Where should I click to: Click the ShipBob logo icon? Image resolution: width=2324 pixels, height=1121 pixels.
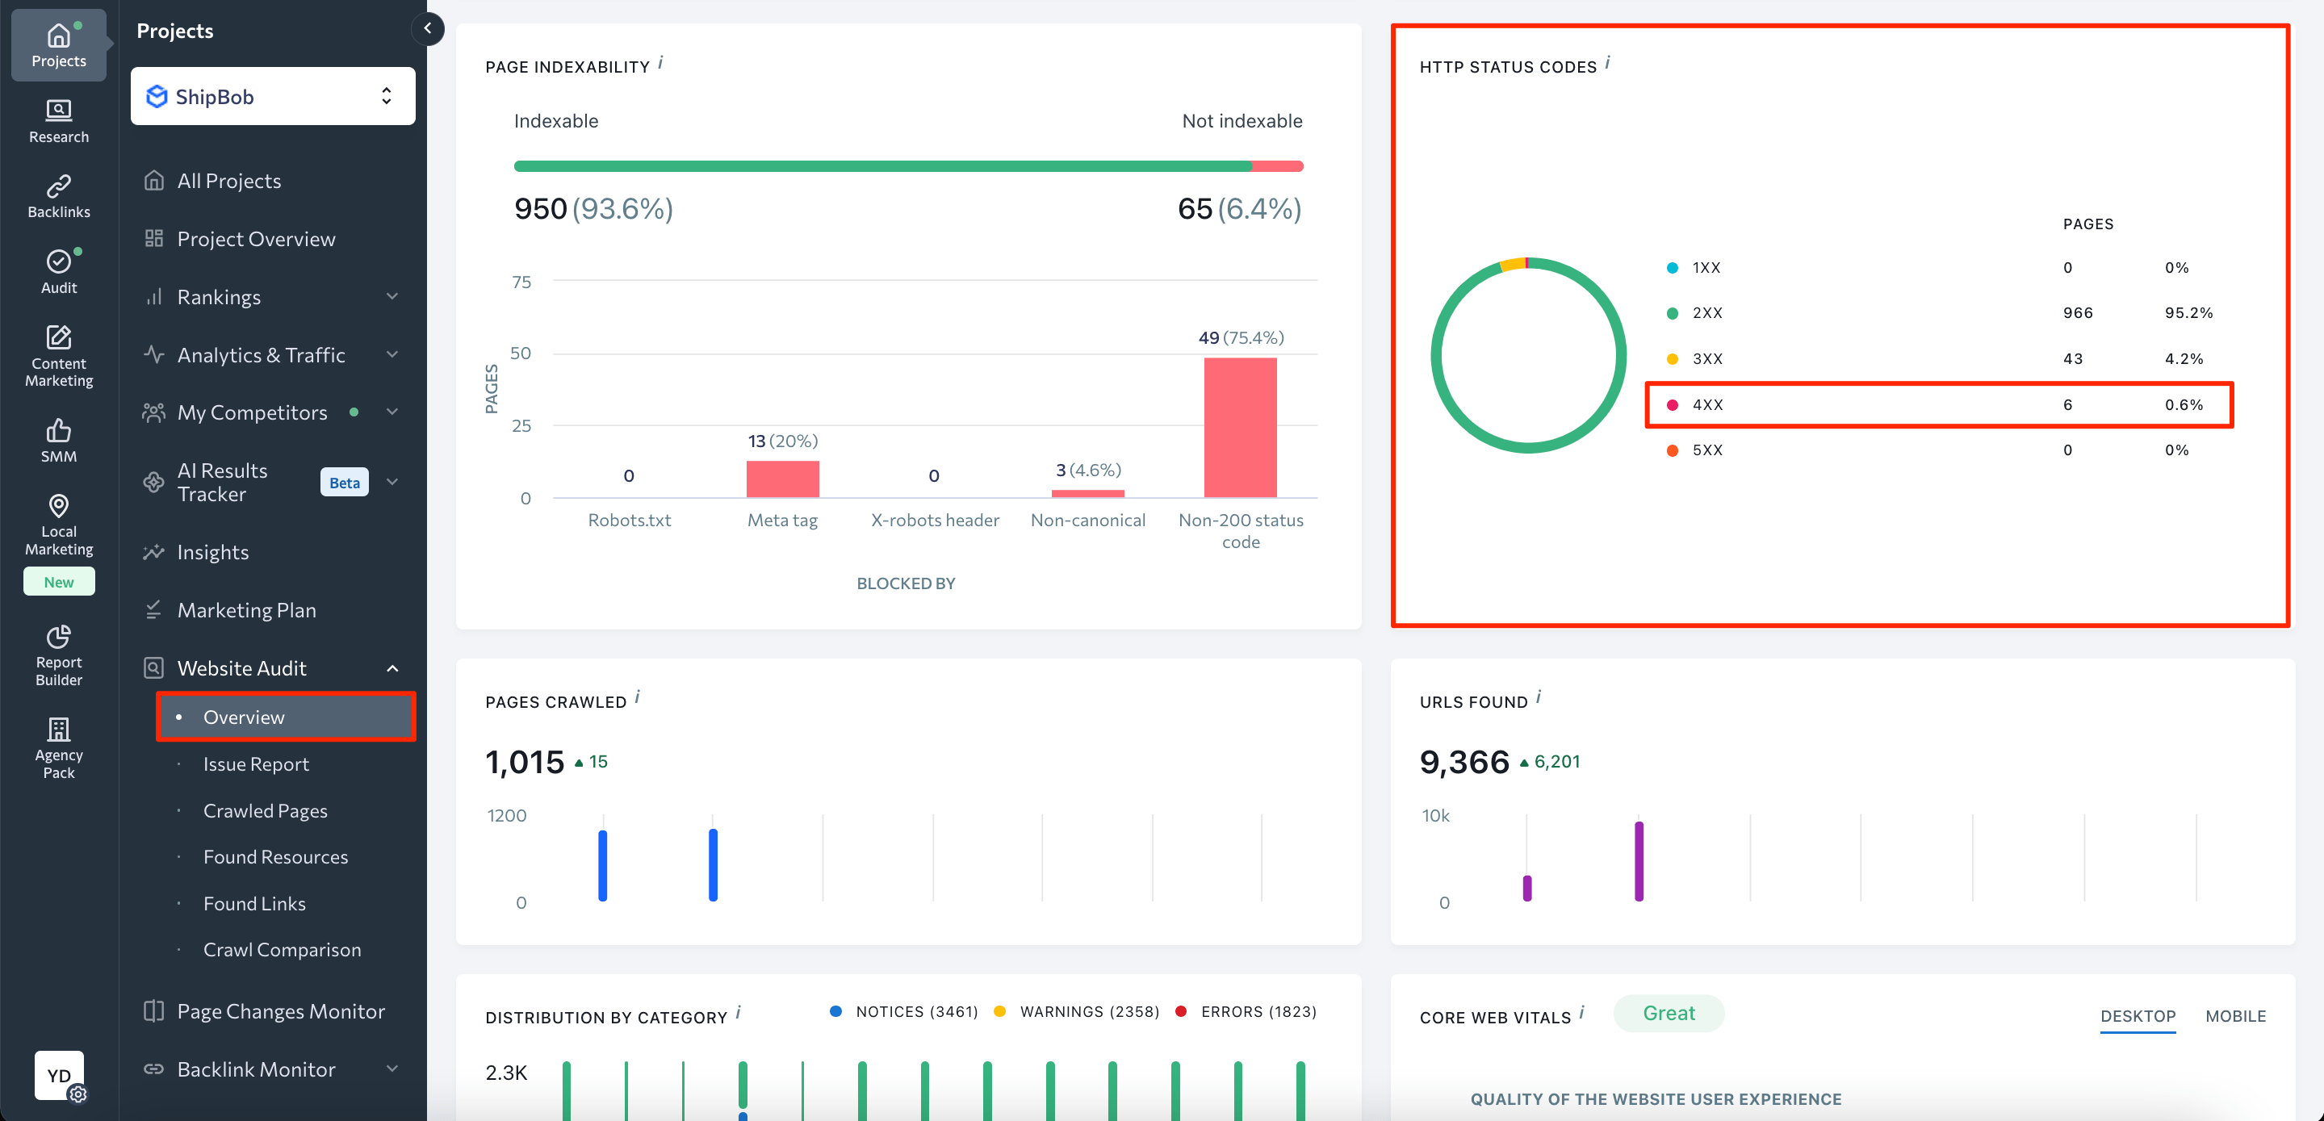tap(157, 97)
